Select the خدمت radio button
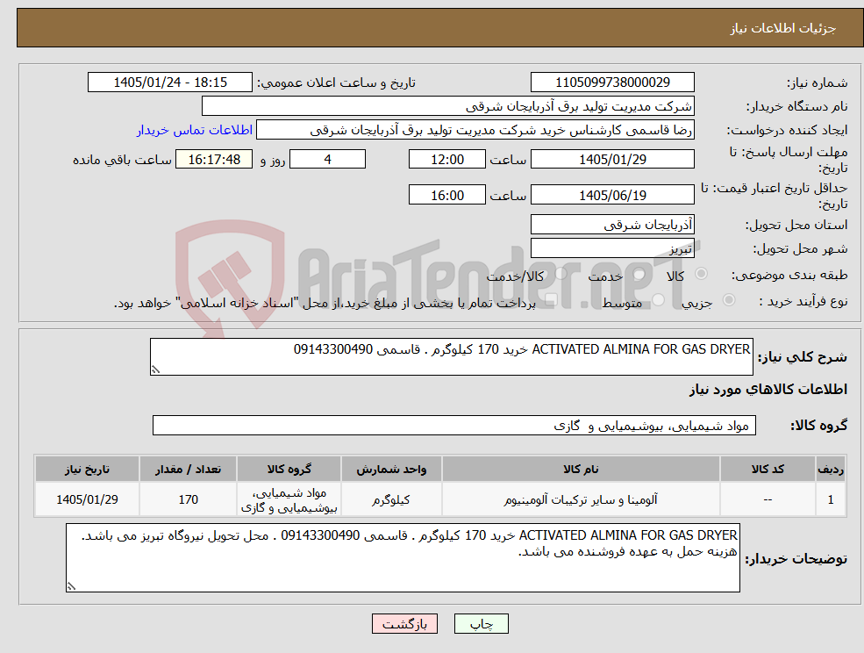 tap(639, 274)
